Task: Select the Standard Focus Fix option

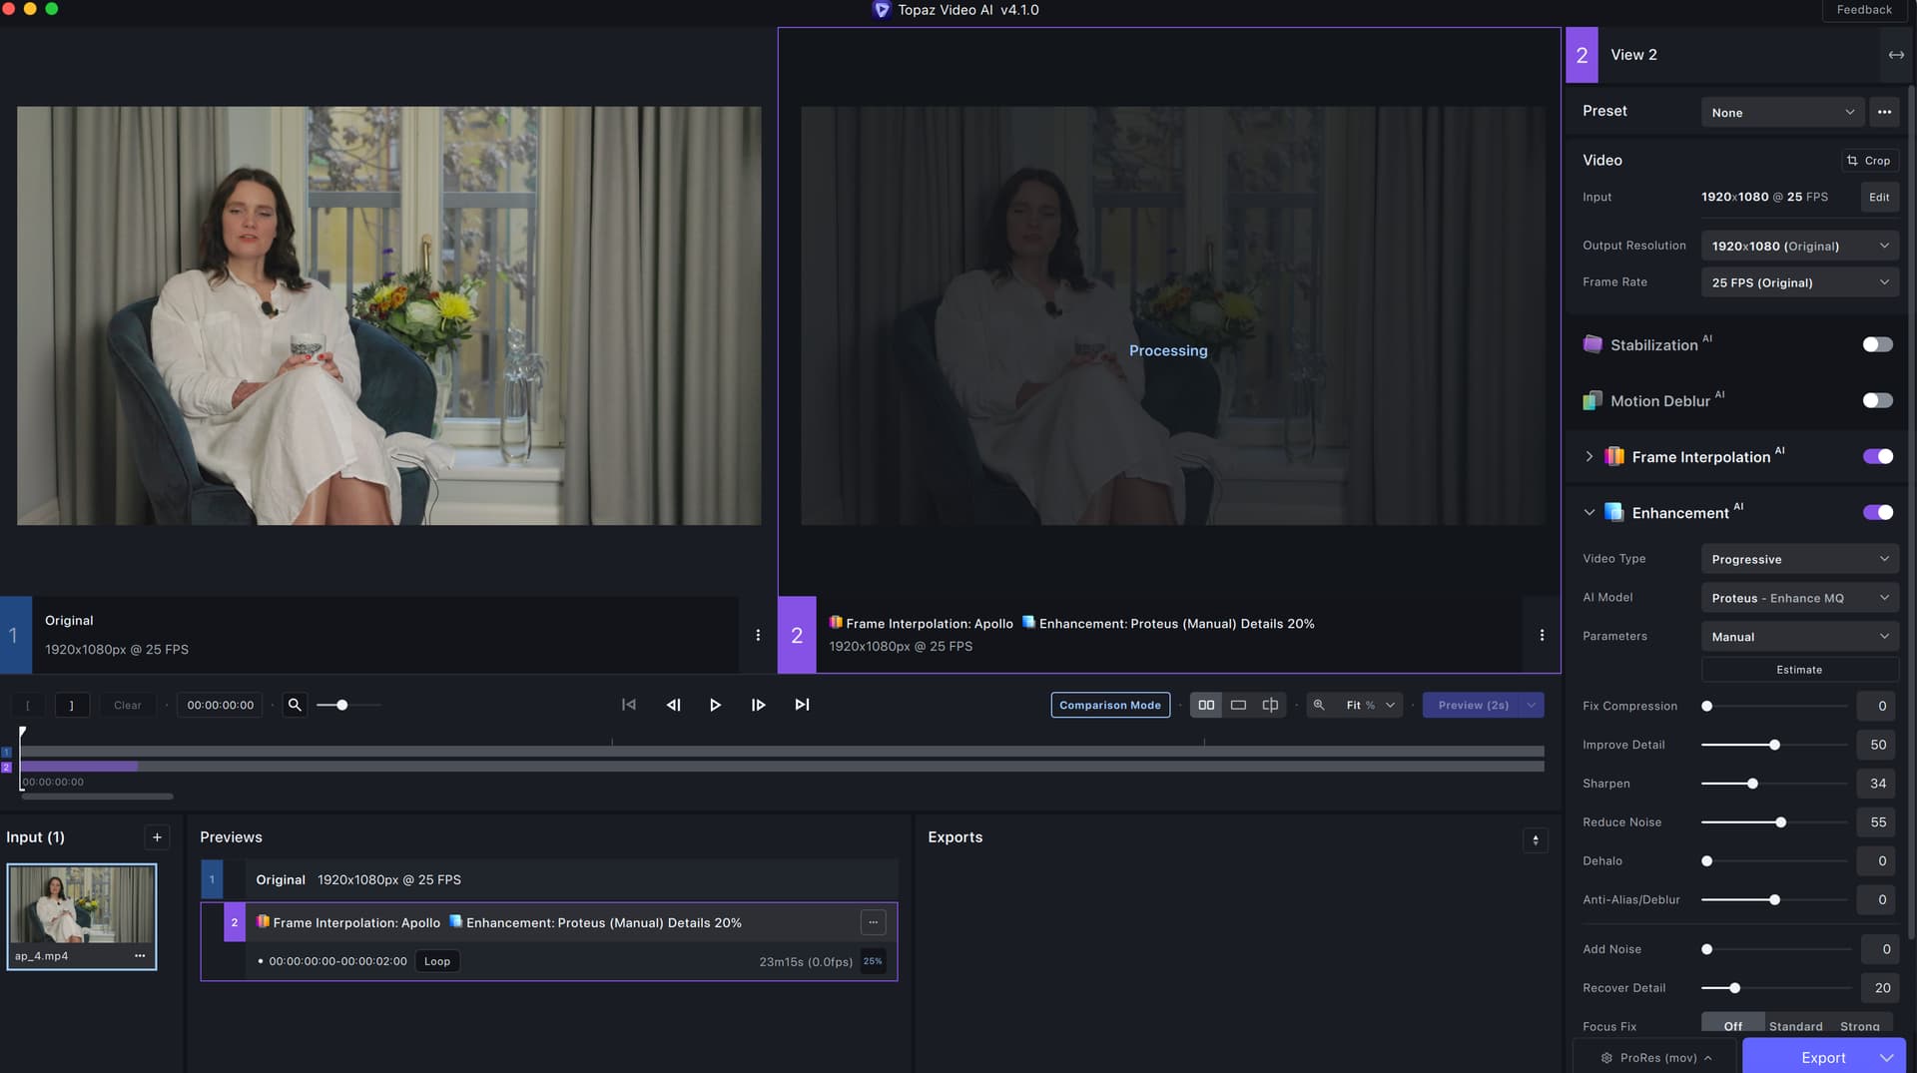Action: click(x=1795, y=1026)
